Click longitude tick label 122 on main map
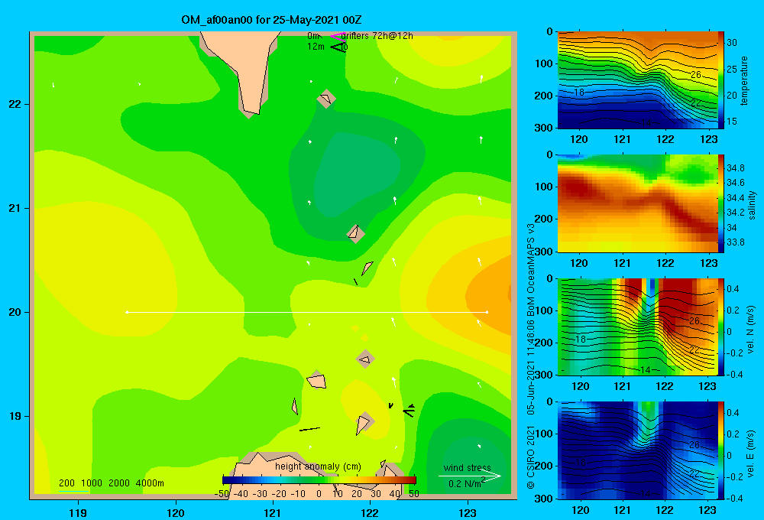 point(370,512)
